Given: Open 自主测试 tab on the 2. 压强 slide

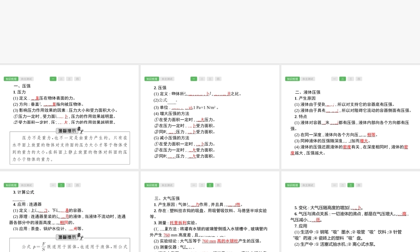Looking at the screenshot, I should click(x=167, y=79).
